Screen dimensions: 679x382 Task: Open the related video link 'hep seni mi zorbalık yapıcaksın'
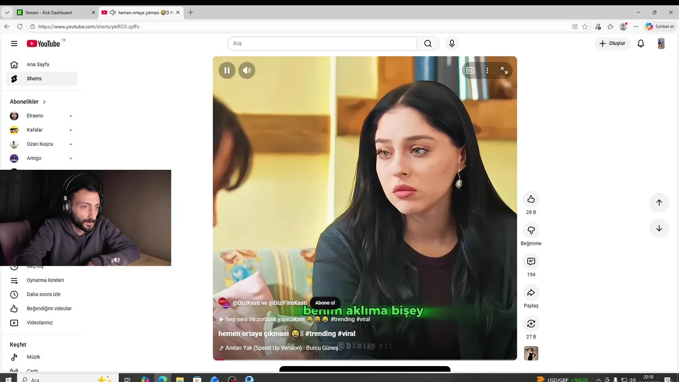(294, 319)
